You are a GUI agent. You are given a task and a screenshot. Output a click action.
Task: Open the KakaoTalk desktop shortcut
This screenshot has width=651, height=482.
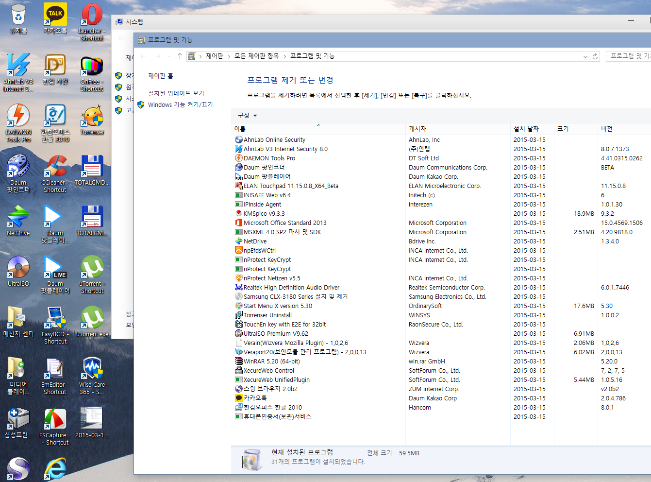55,18
